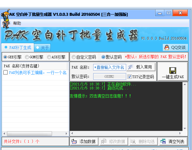This screenshot has width=192, height=150.
Task: Click the log panel scroll up arrow
Action: click(185, 84)
